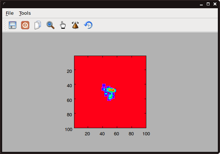Click the colored cluster in the heatmap
220x154 pixels.
point(109,92)
